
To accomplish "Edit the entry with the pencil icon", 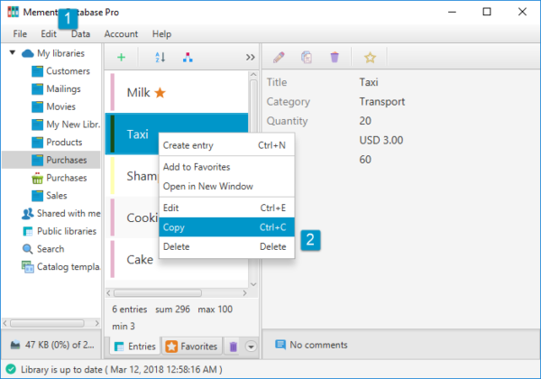I will click(279, 57).
